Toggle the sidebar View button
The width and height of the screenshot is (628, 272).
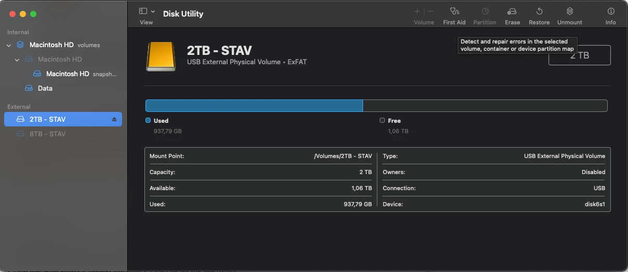143,11
